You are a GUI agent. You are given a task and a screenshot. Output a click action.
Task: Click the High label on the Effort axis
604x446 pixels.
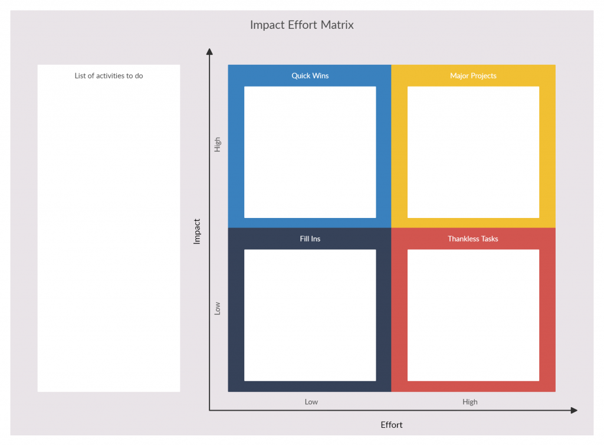click(470, 402)
